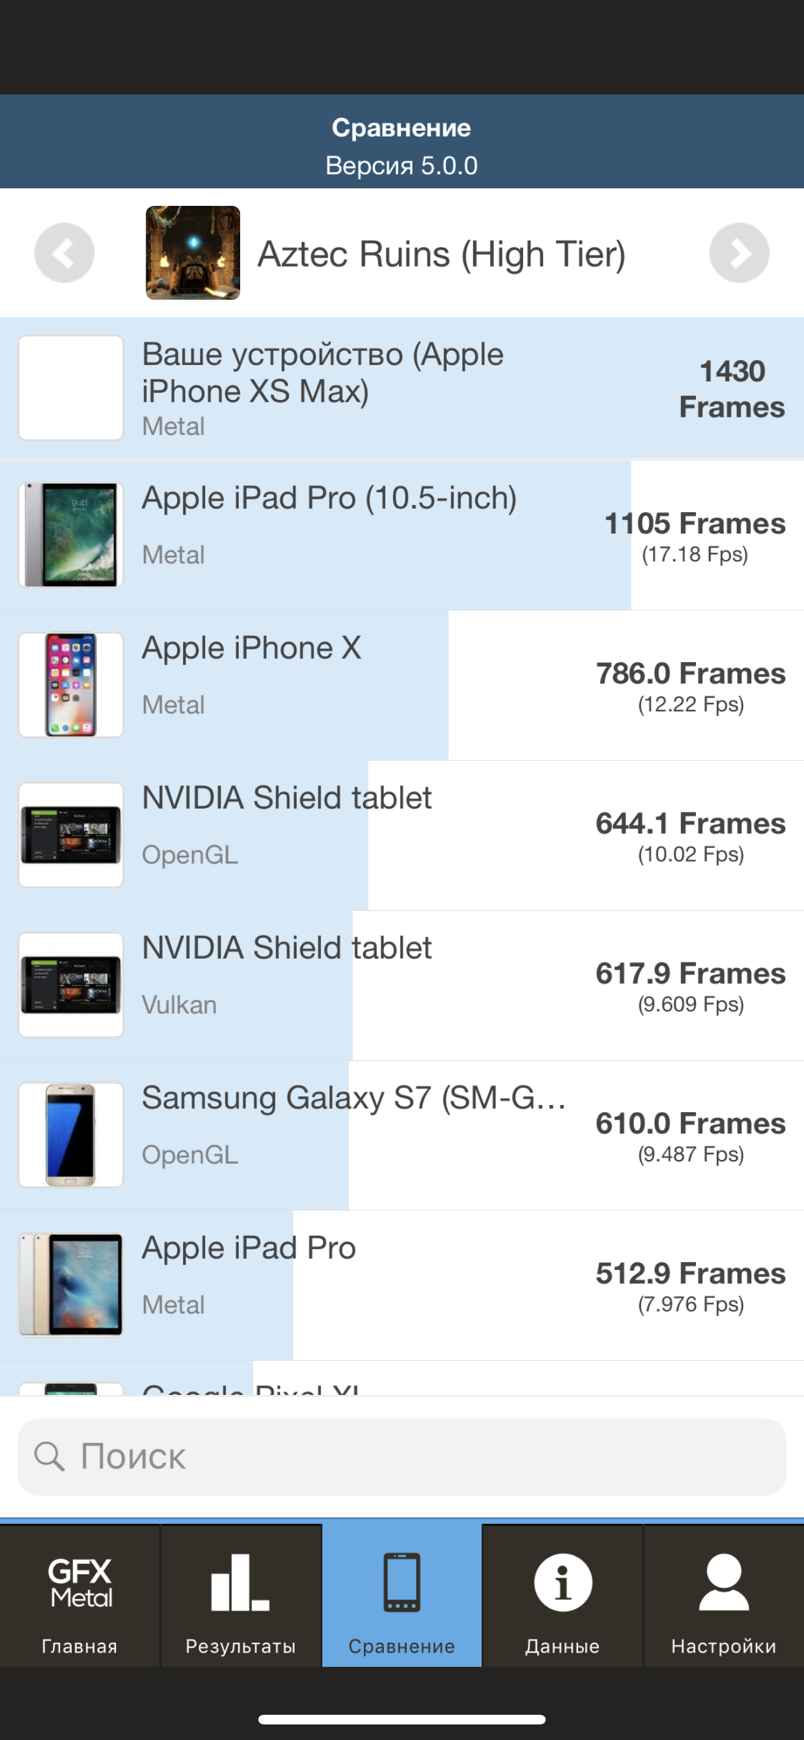Screen dimensions: 804x1740
Task: Open the NVIDIA Shield tablet OpenGL result
Action: pos(402,835)
